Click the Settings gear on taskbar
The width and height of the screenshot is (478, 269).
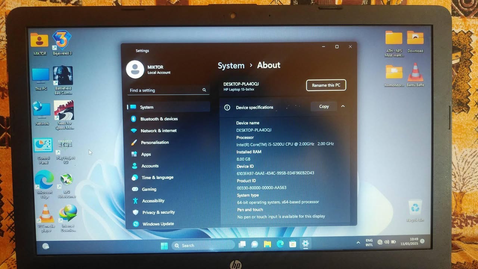(x=305, y=244)
